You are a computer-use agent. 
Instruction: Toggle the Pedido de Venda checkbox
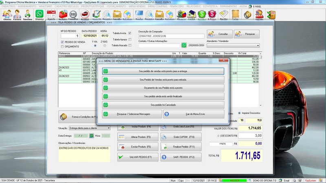tap(62, 42)
